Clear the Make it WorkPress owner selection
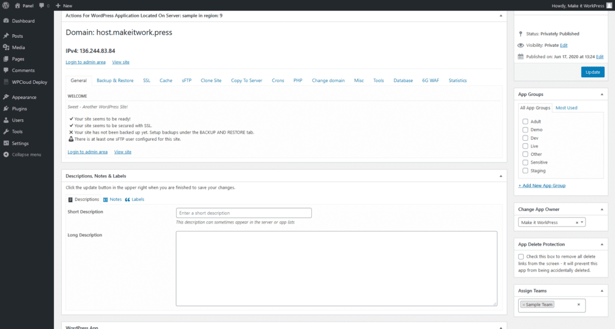 (x=577, y=222)
